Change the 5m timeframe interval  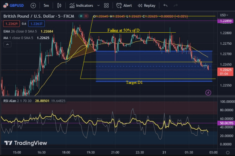(x=46, y=6)
